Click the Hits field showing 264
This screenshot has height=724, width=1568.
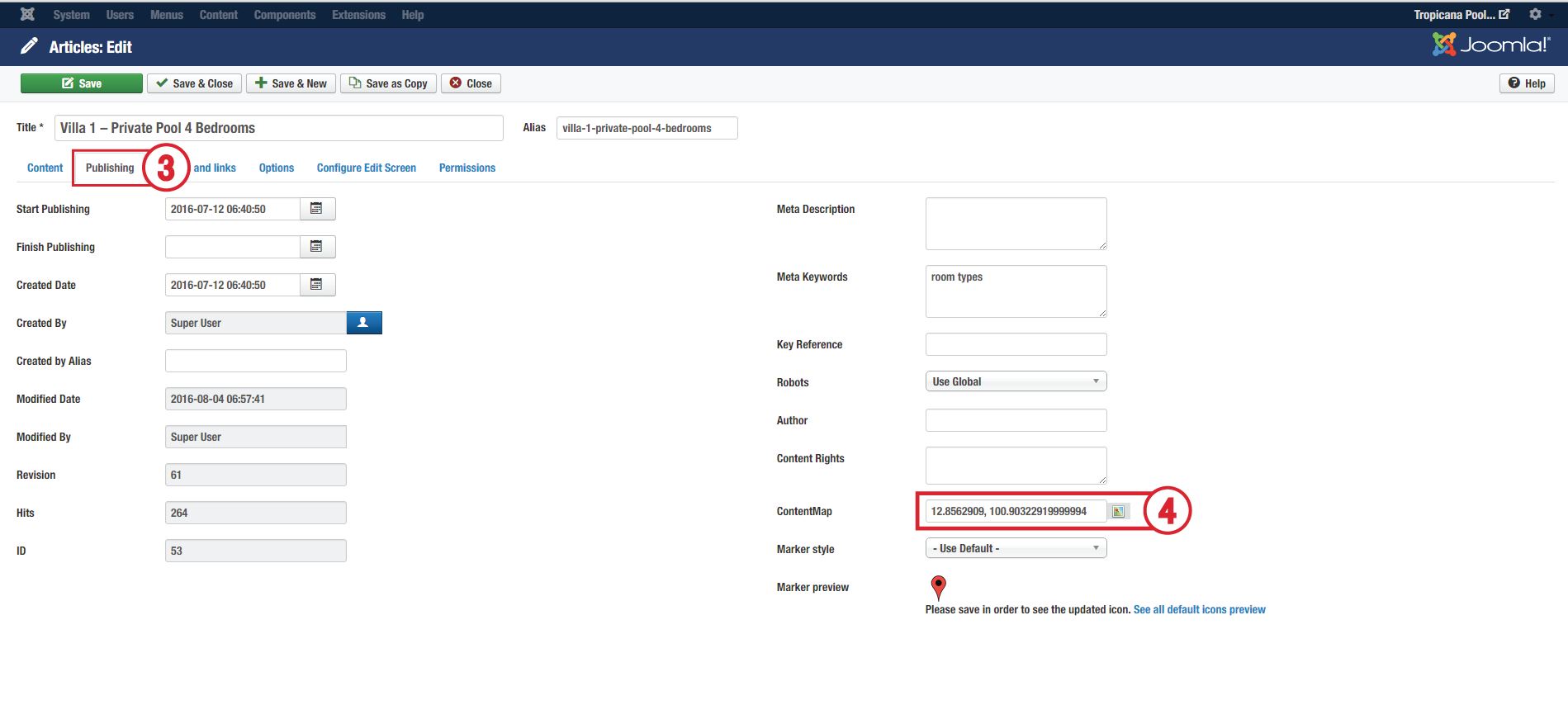point(256,513)
